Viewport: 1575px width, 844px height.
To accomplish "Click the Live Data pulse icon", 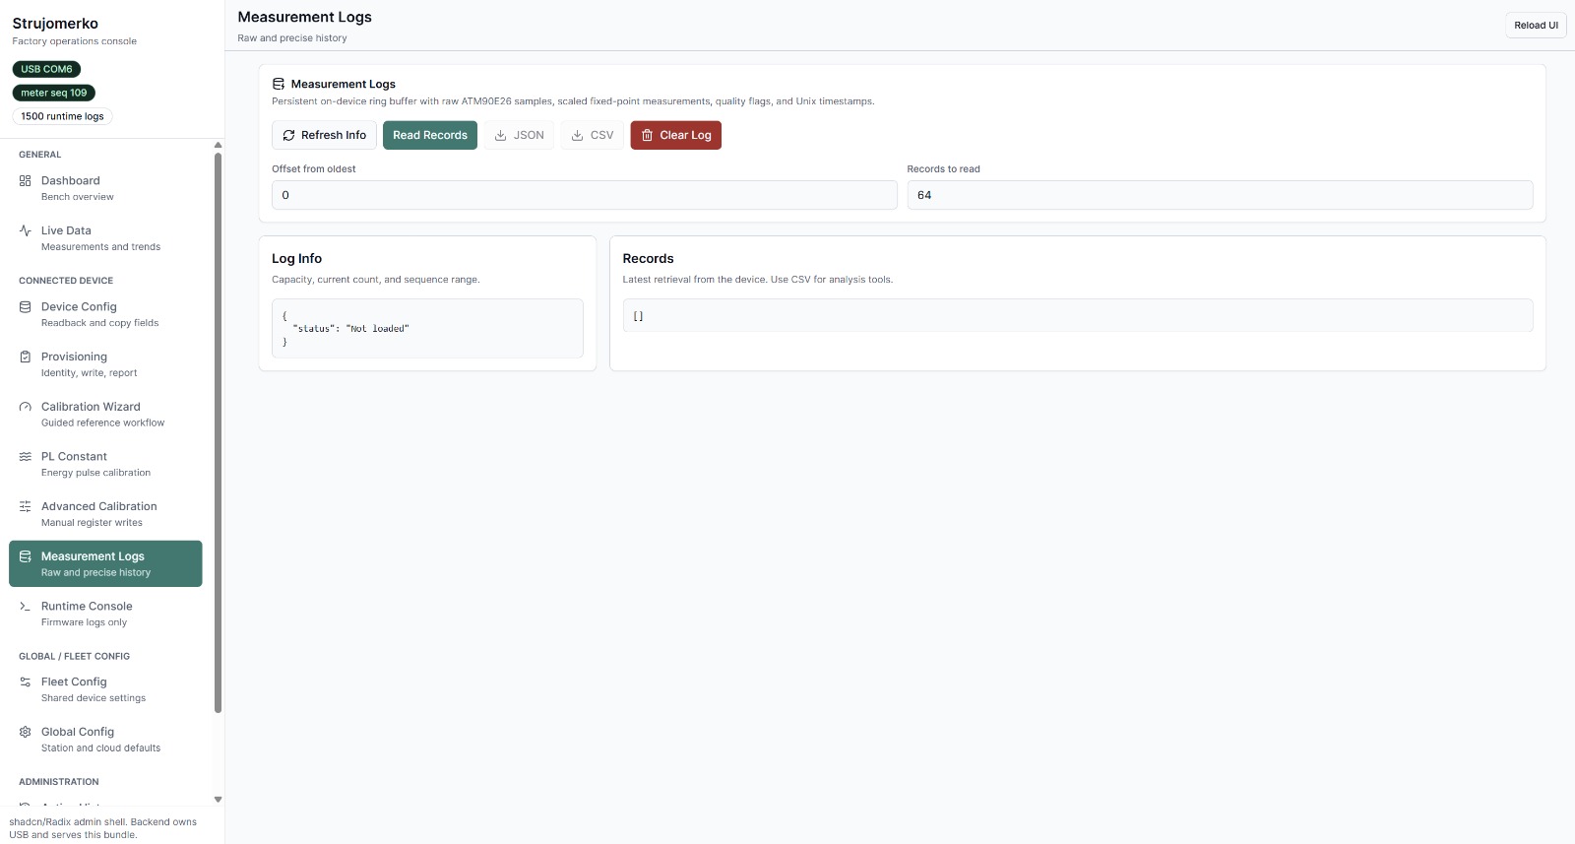I will 26,230.
